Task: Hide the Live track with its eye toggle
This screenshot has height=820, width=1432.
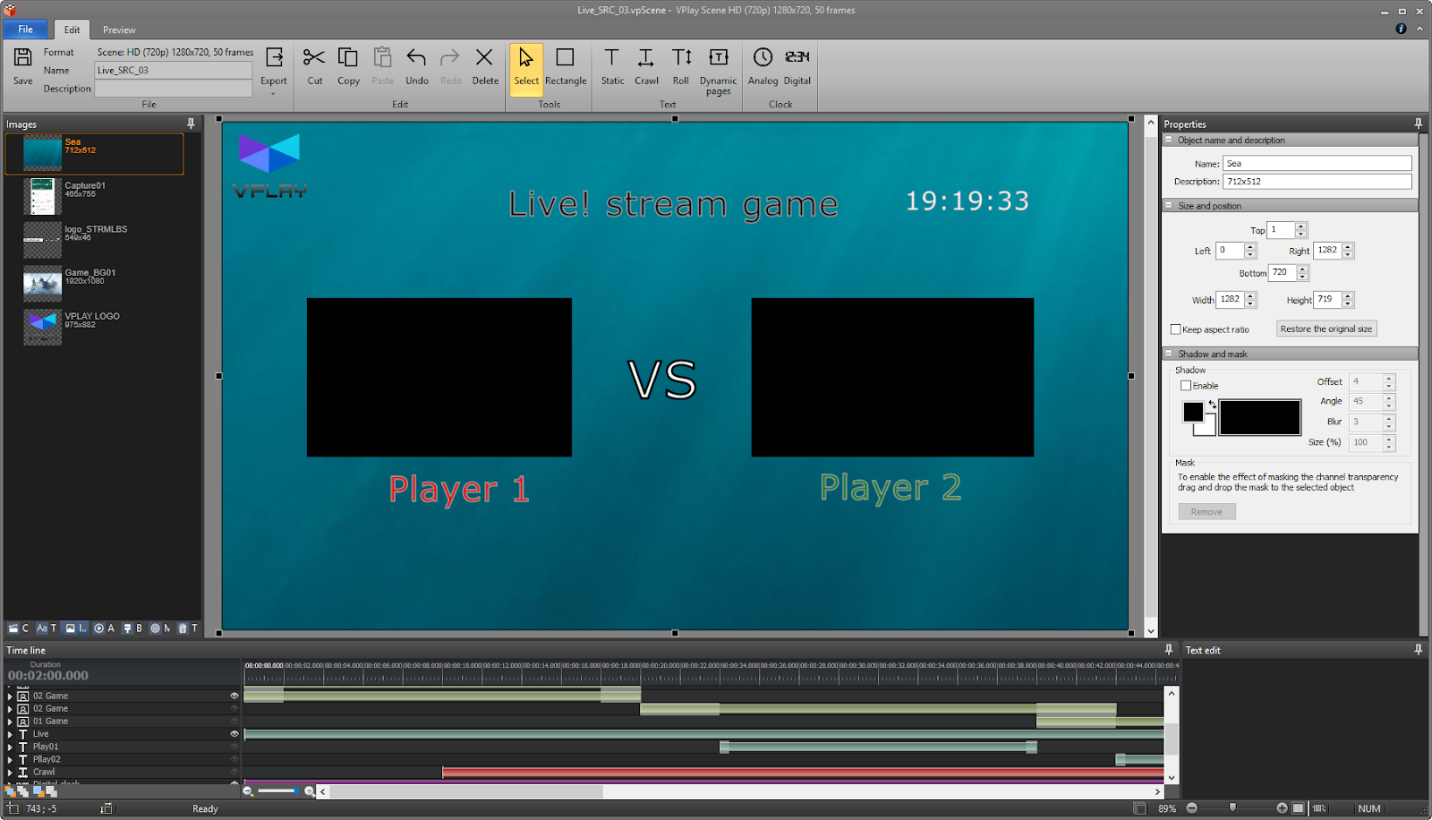Action: coord(234,734)
